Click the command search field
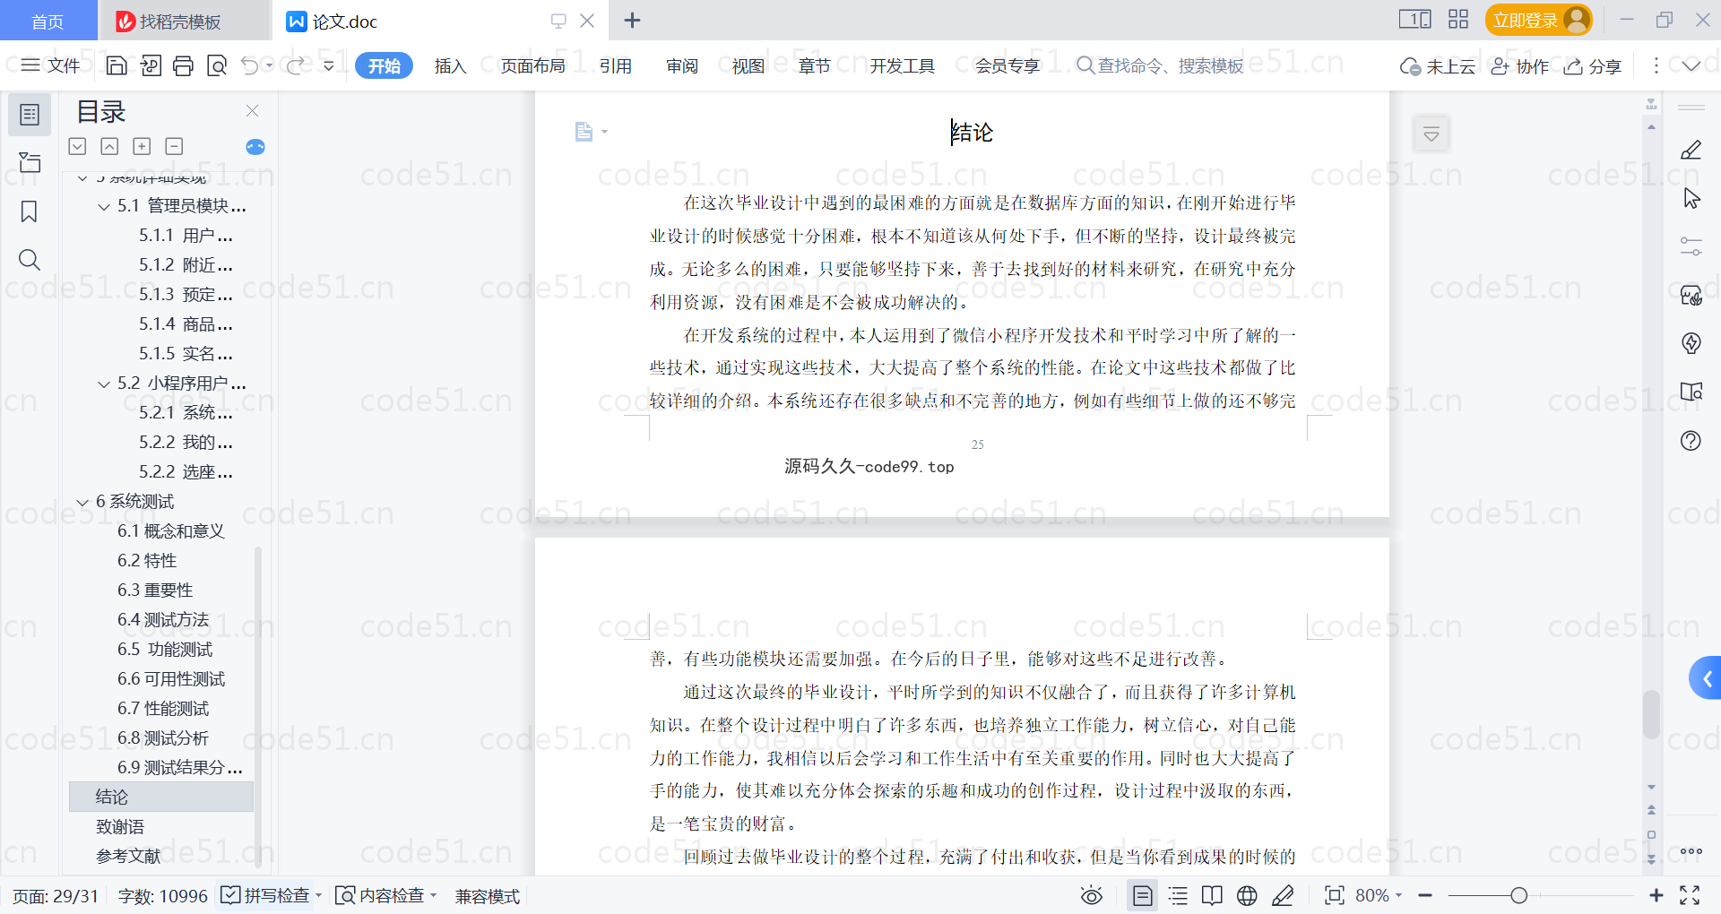 point(1161,65)
